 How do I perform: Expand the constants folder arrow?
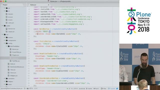[x=4, y=78]
